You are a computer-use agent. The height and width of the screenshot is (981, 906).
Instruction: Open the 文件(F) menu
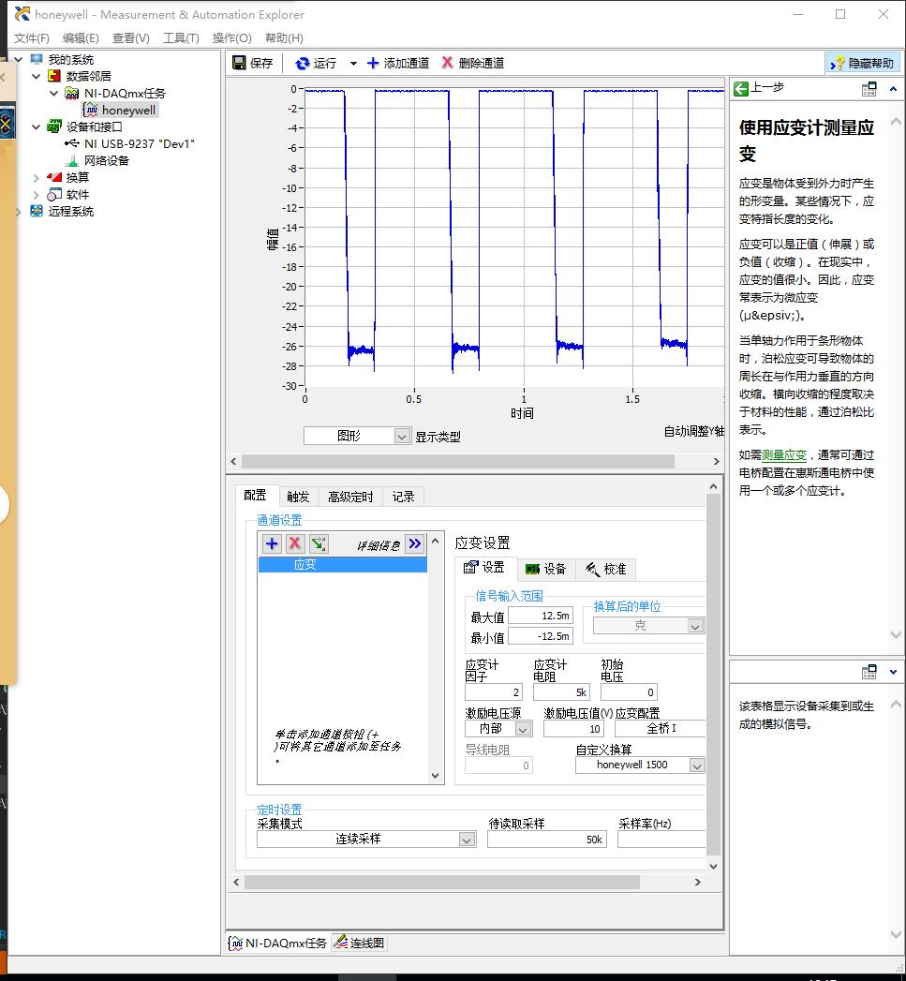[x=31, y=38]
